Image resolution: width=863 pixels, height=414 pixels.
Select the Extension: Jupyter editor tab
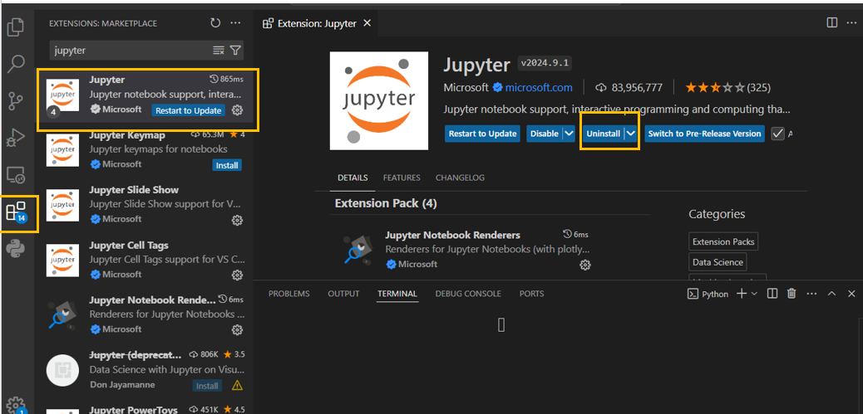click(317, 23)
